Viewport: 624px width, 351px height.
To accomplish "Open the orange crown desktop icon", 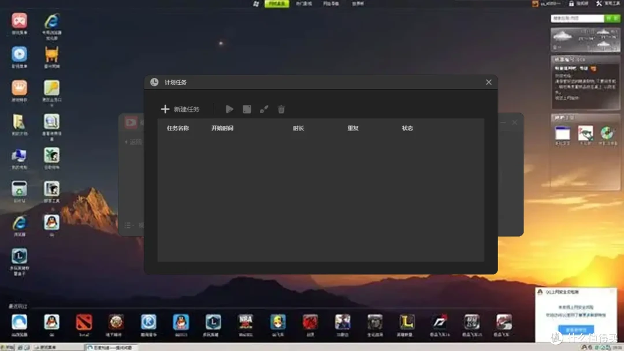I will pos(19,88).
